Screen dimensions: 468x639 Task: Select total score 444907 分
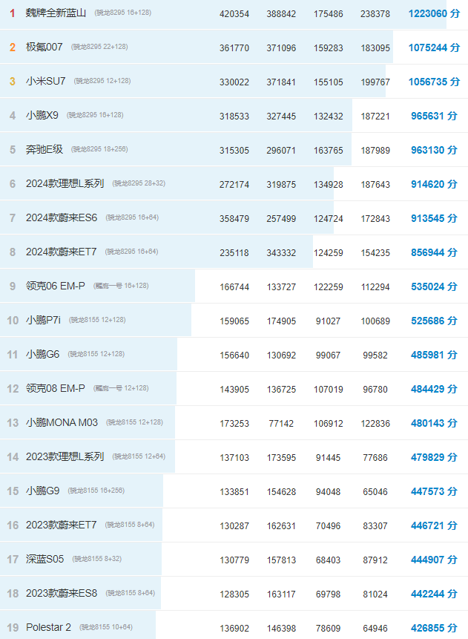[x=434, y=560]
